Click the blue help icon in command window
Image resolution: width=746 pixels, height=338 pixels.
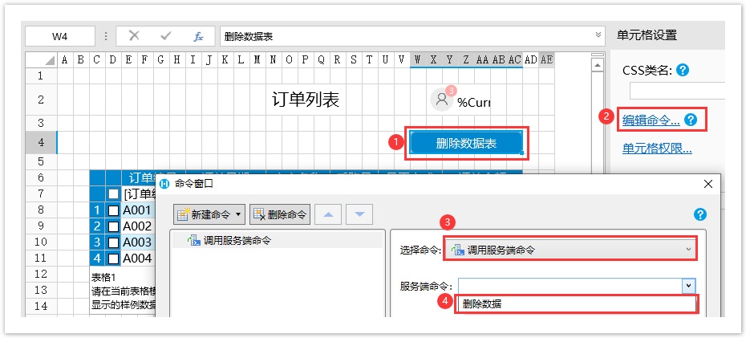click(x=700, y=214)
